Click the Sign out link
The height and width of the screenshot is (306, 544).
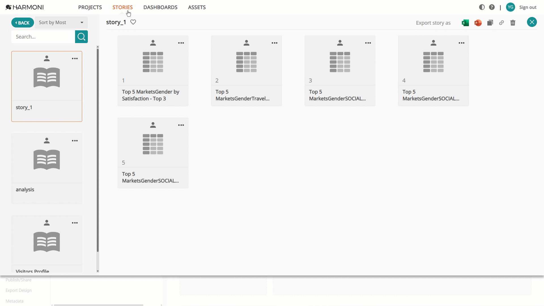coord(528,7)
